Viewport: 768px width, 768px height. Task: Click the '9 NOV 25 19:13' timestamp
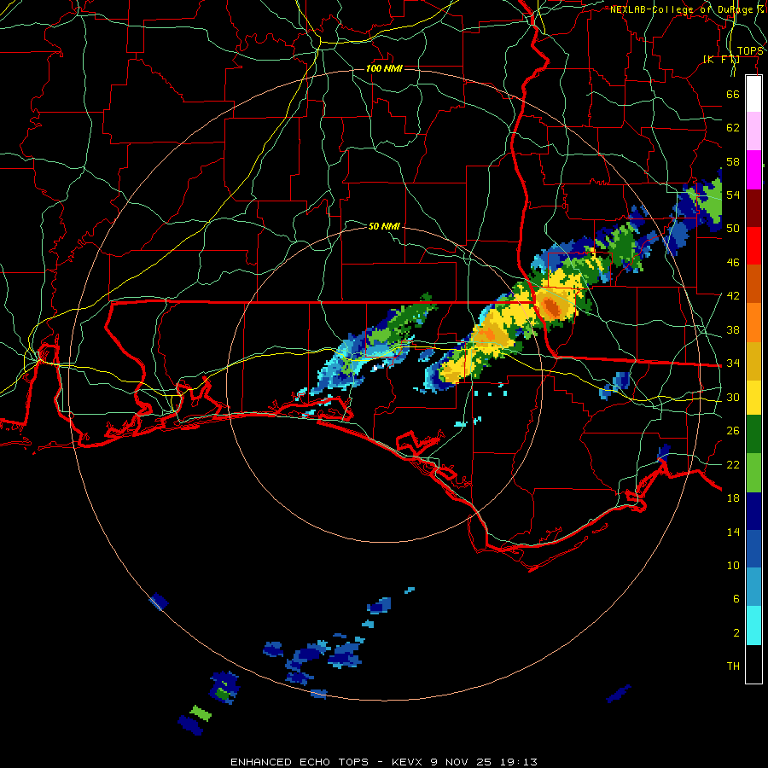484,762
